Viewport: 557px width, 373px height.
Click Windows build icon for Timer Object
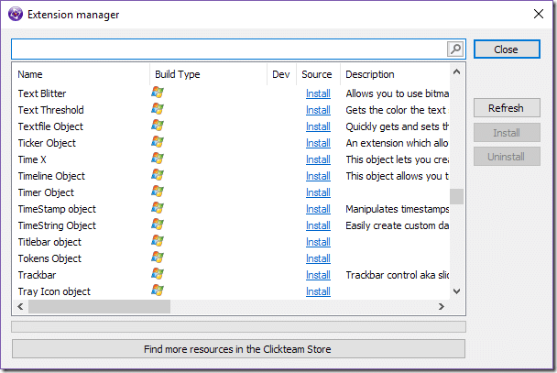(158, 192)
